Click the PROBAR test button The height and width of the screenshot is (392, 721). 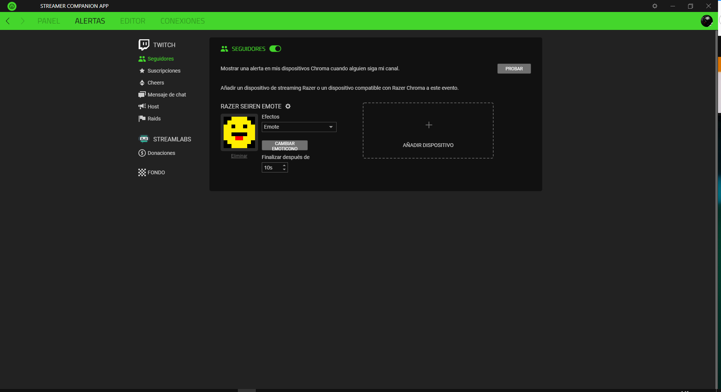[514, 68]
